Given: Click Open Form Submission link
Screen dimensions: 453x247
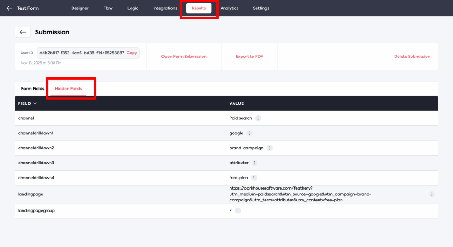Looking at the screenshot, I should click(184, 57).
